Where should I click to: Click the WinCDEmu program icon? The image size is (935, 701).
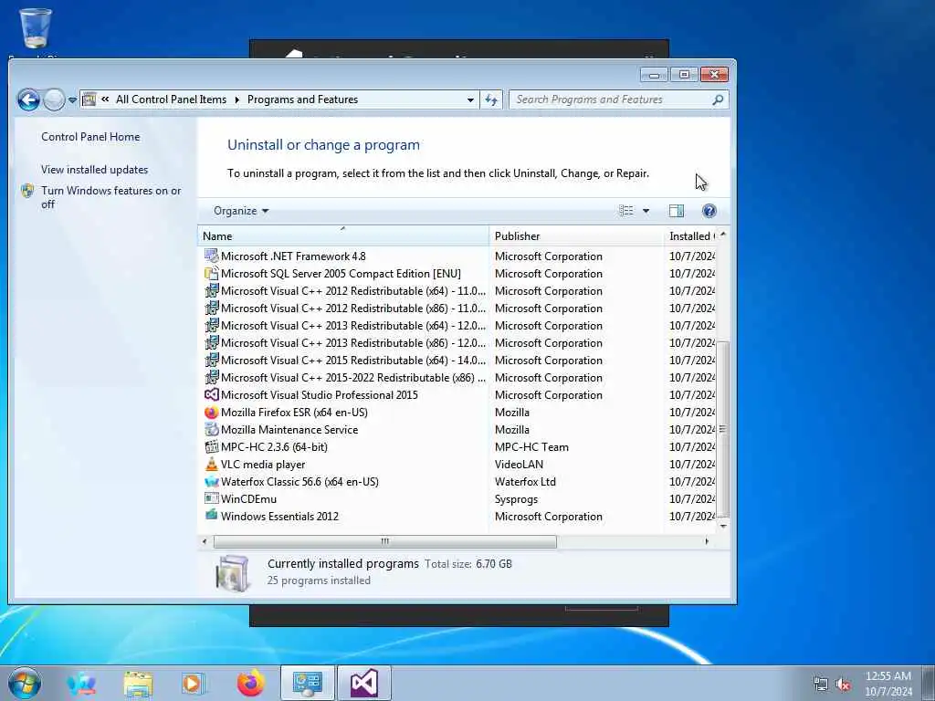(x=212, y=498)
